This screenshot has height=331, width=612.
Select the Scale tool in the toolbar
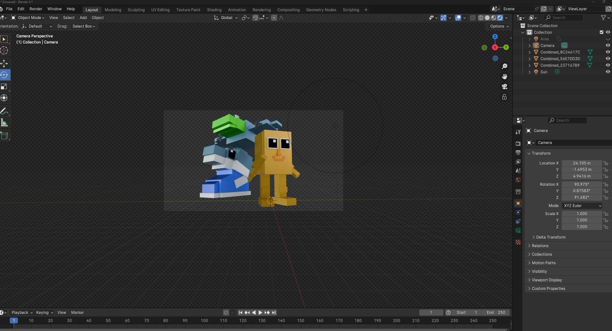point(4,86)
